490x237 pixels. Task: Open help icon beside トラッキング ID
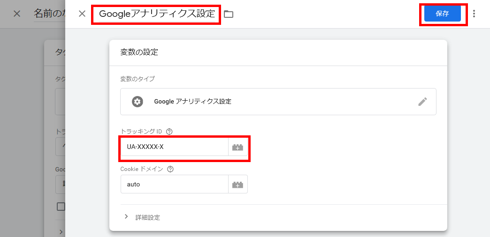(170, 132)
